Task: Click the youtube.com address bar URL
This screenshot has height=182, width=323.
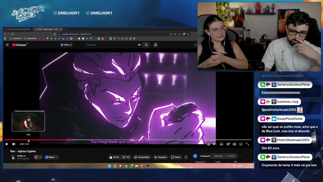Action: [76, 34]
